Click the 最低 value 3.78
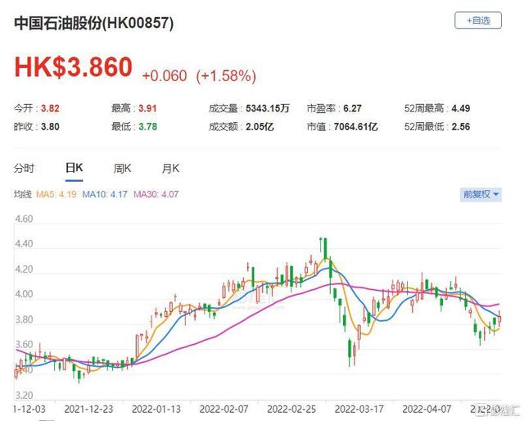This screenshot has width=524, height=421. click(x=147, y=127)
